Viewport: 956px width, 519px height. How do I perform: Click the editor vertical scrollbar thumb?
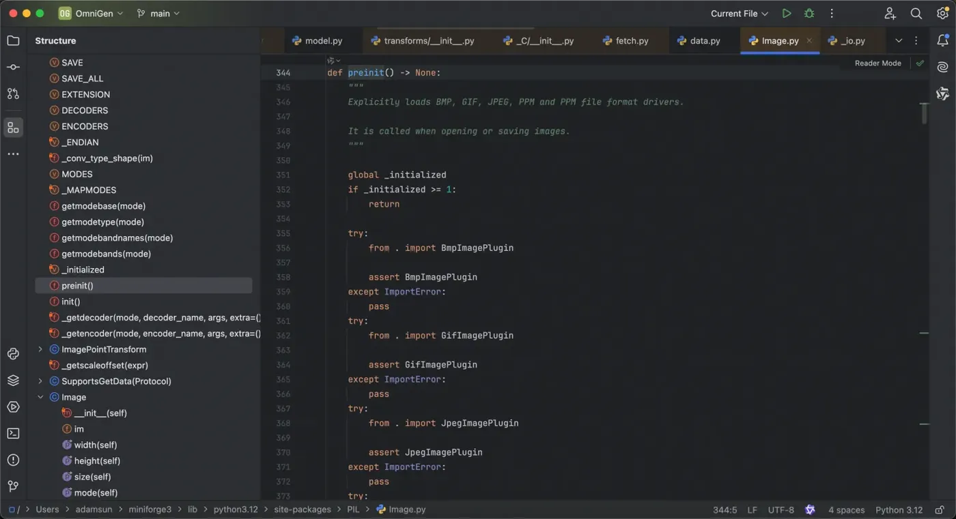(x=924, y=113)
